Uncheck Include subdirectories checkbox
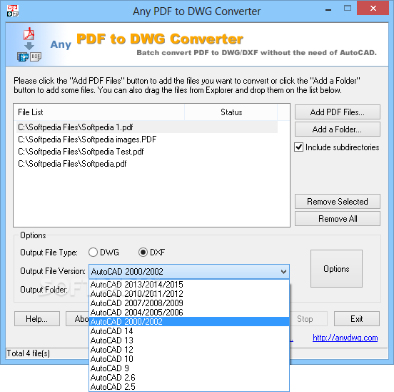394x392 pixels. [x=299, y=147]
